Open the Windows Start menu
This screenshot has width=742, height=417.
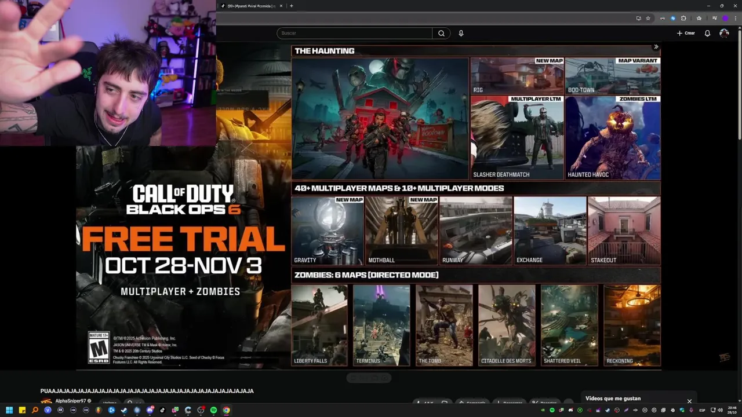pos(9,410)
